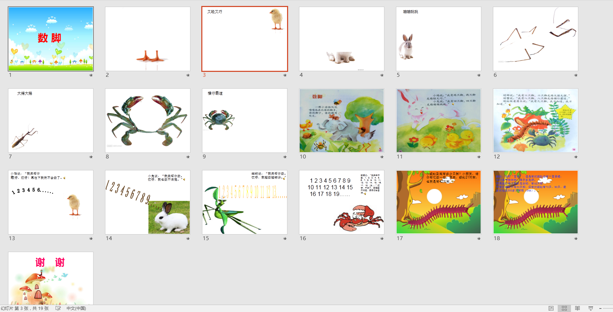Click the 中文(中国) language indicator
The image size is (613, 312).
pos(76,308)
